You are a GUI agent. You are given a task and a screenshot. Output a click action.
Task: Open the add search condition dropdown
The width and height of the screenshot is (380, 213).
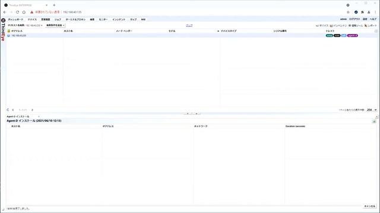[x=55, y=25]
